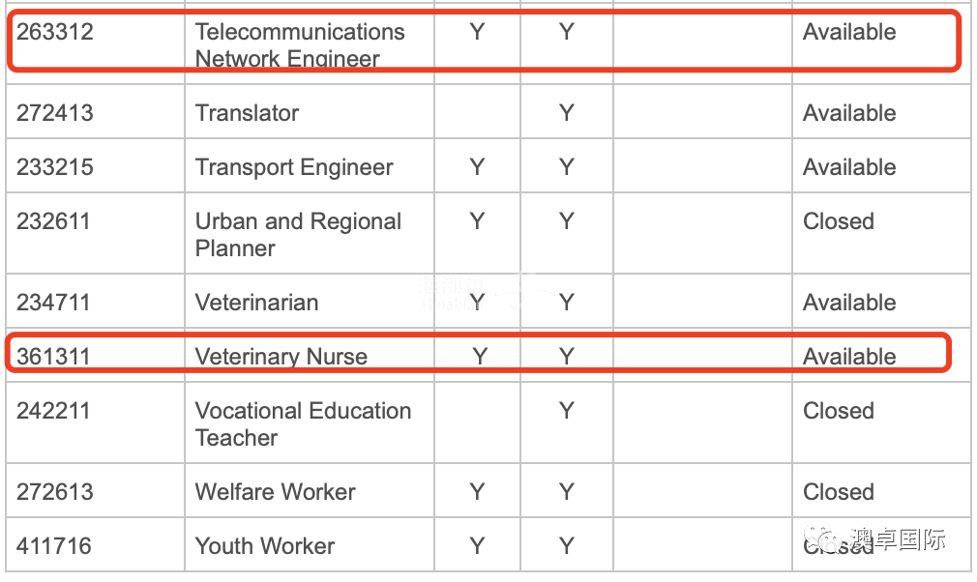Select Urban and Regional Planner text
The width and height of the screenshot is (977, 582).
click(299, 235)
